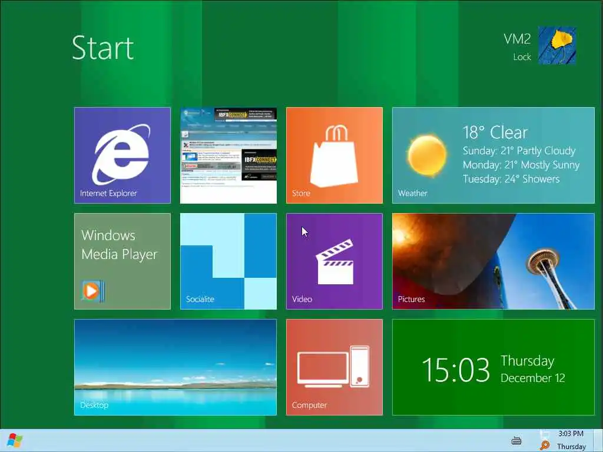
Task: Click the VM2 yellow leaf user picture
Action: tap(557, 45)
